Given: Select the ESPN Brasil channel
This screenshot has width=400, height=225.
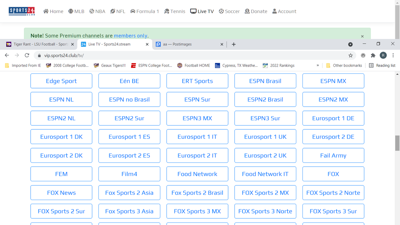Looking at the screenshot, I should (x=265, y=81).
